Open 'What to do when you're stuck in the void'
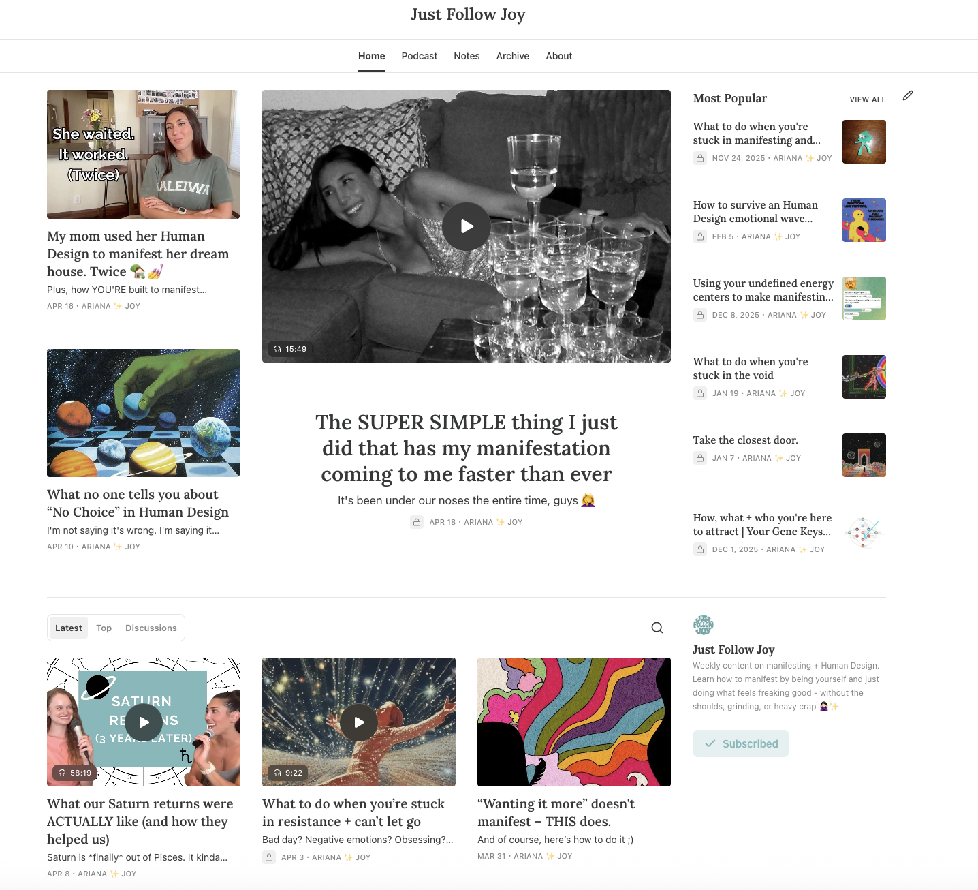Screen dimensions: 978x890 click(751, 369)
